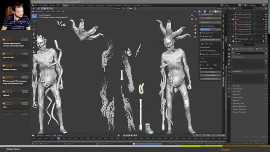Open the Modifiers wrench properties tab

pos(229,75)
